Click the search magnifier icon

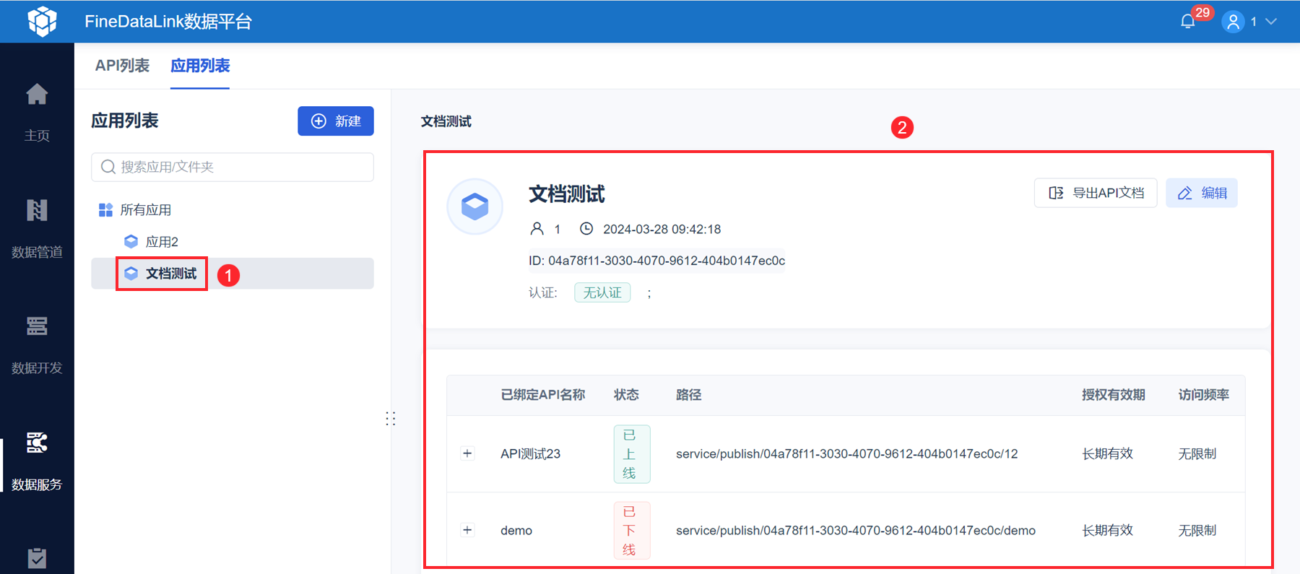point(108,167)
